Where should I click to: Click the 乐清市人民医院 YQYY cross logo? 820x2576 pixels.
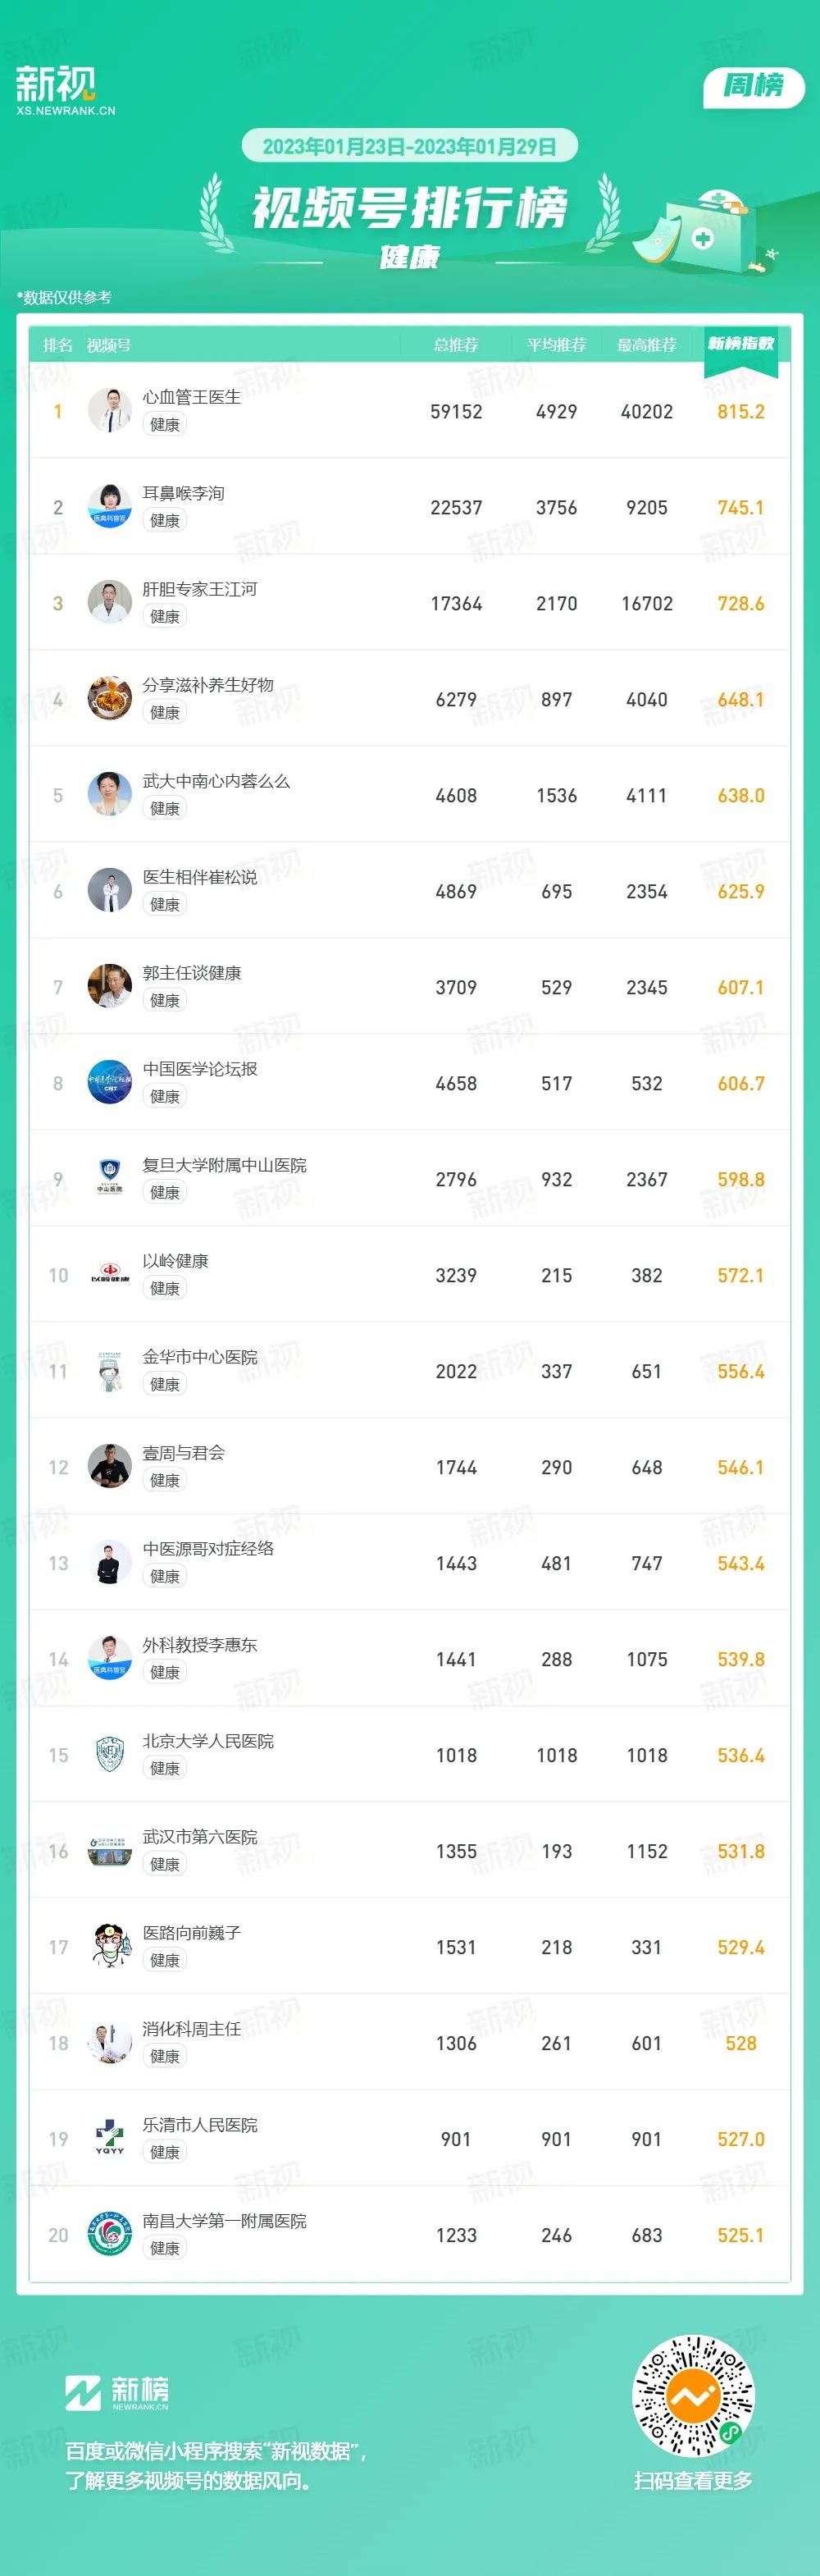(110, 2139)
